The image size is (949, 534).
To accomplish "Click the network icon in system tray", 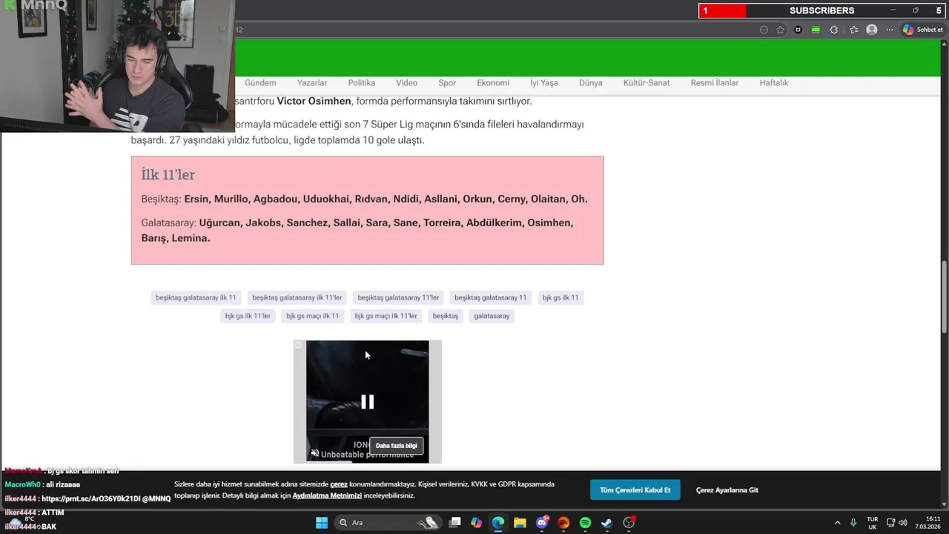I will (890, 523).
